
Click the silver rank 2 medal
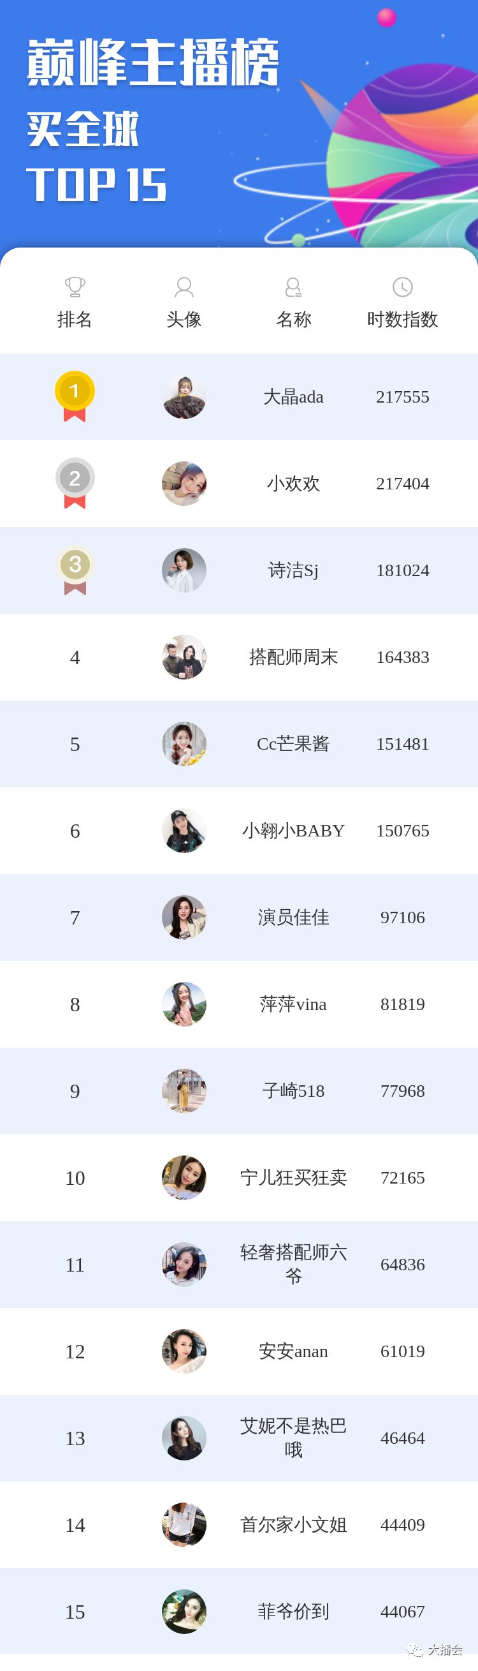pos(75,482)
